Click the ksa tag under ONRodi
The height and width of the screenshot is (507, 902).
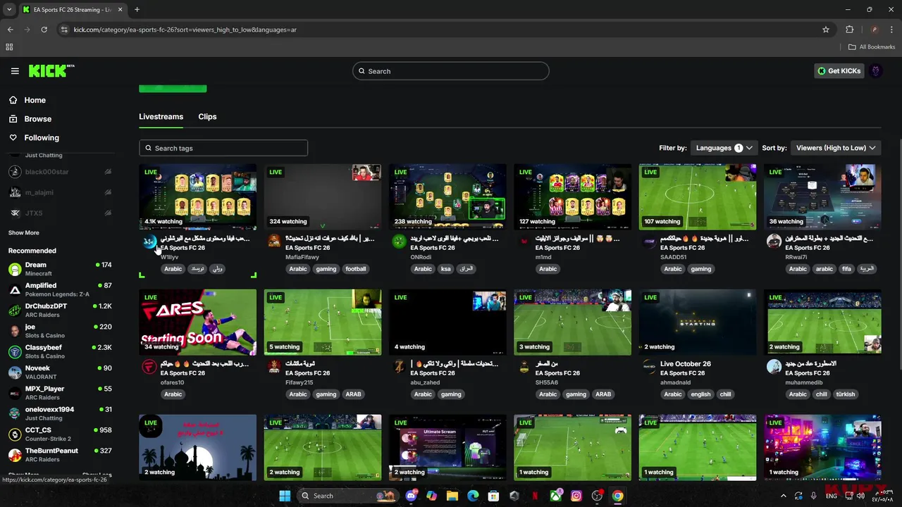(x=445, y=269)
